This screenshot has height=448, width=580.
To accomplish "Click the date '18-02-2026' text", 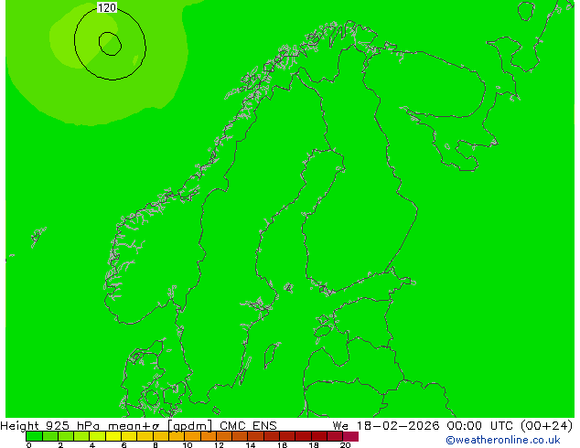I will tap(398, 426).
